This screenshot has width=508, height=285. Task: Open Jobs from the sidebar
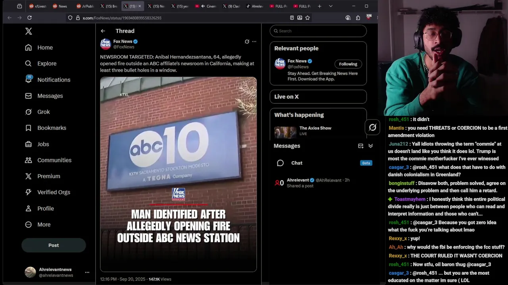point(37,144)
